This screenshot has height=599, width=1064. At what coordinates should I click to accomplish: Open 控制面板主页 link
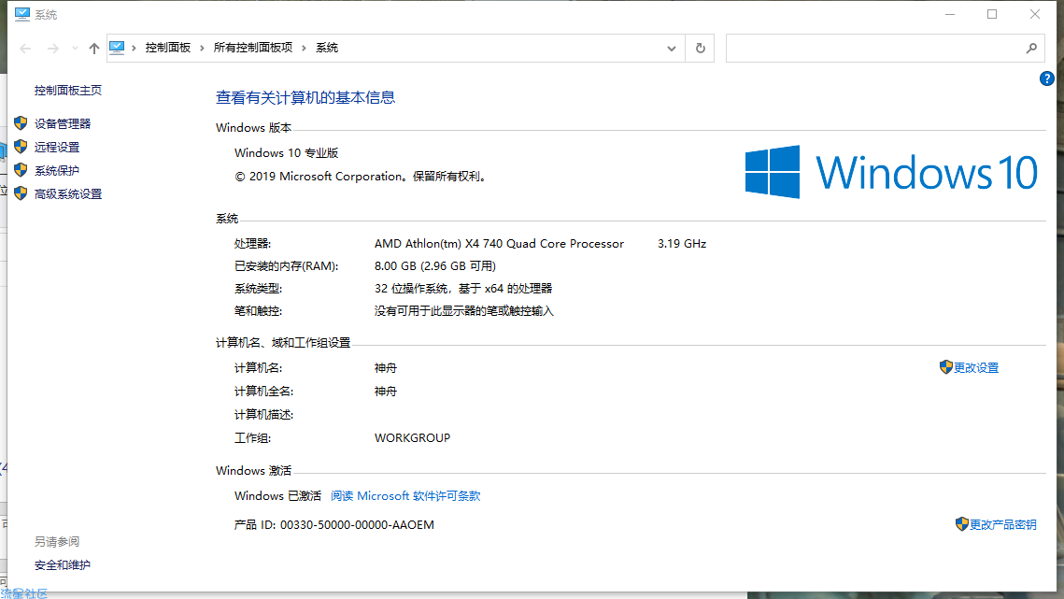68,91
